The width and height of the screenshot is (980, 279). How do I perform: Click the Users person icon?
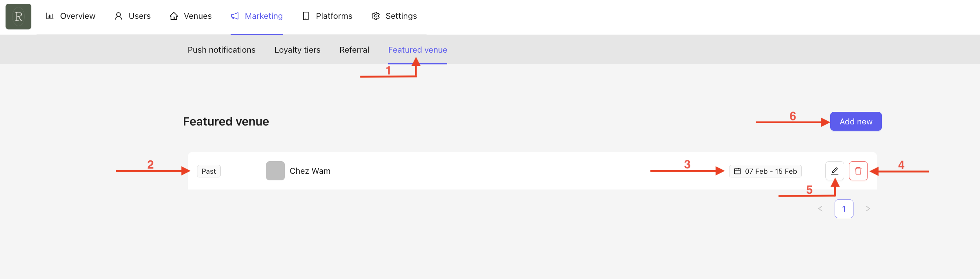118,16
